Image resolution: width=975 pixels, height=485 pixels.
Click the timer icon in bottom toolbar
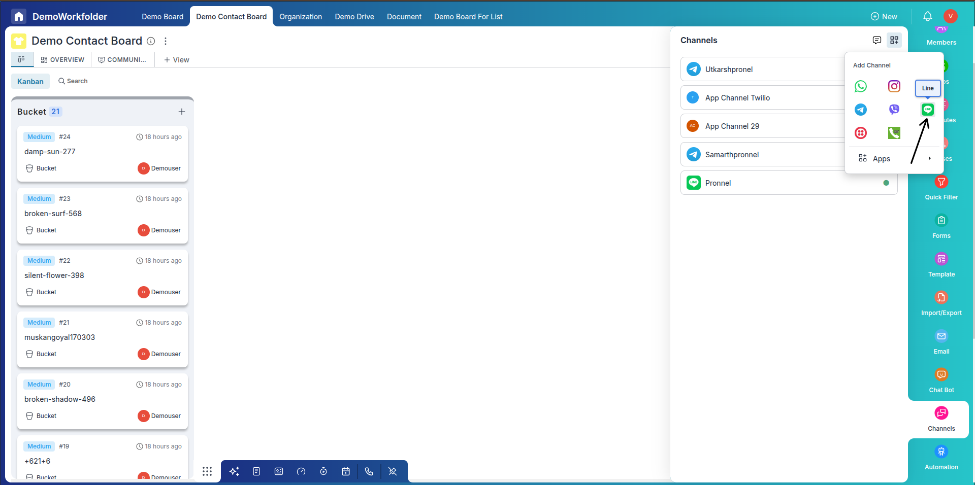point(323,471)
